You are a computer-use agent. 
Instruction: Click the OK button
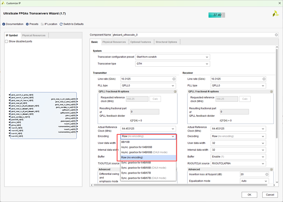(x=249, y=195)
